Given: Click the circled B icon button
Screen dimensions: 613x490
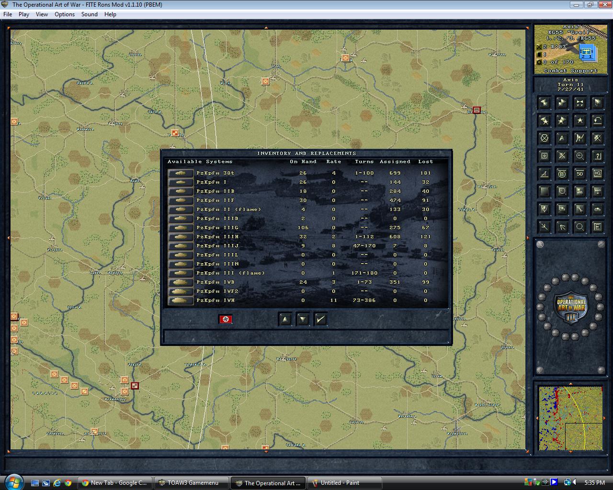Looking at the screenshot, I should click(562, 174).
